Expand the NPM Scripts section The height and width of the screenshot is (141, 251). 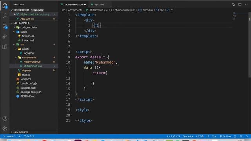coord(11,132)
